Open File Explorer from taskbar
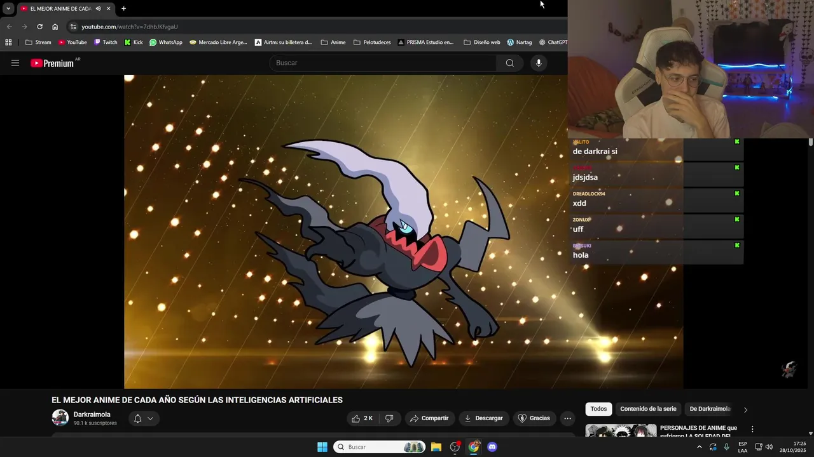 click(436, 447)
